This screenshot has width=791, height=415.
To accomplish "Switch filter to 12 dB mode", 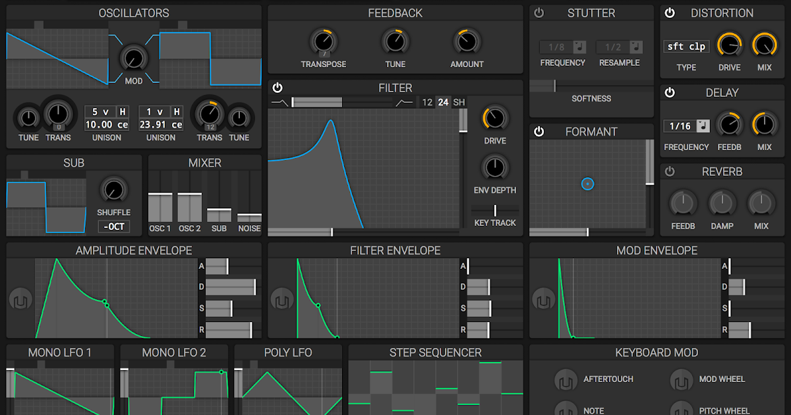I will pos(426,102).
